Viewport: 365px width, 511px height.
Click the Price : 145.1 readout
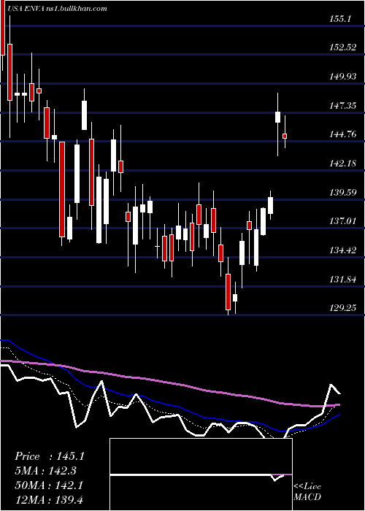coord(50,456)
